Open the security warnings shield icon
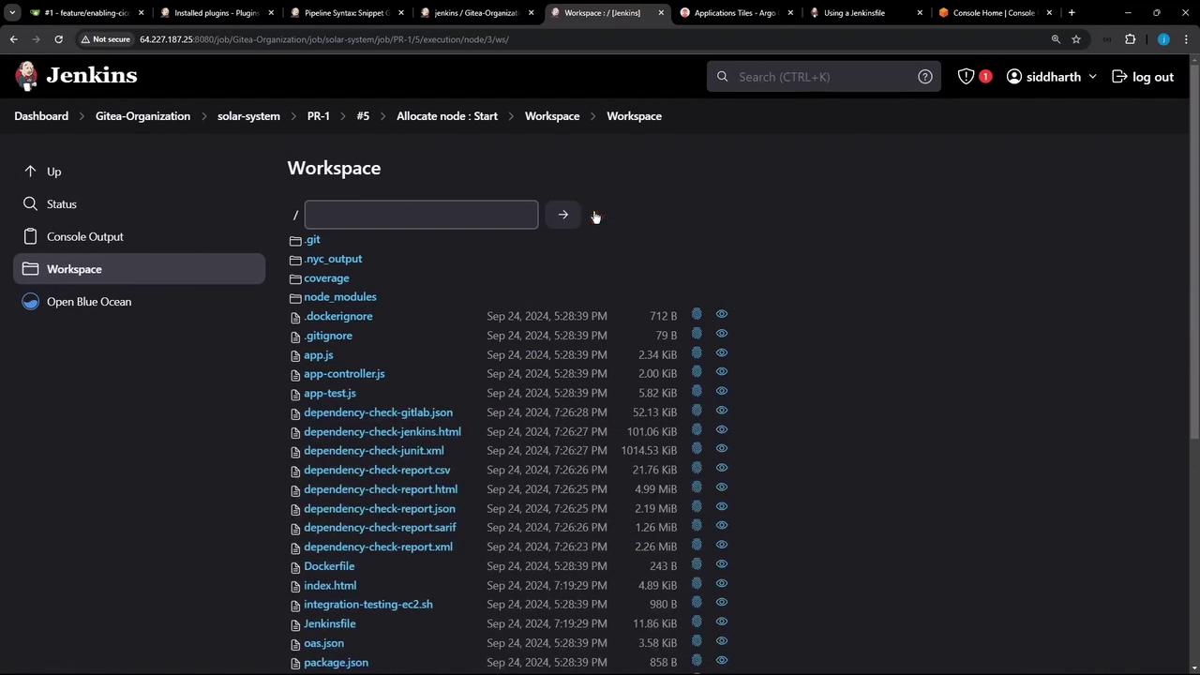The width and height of the screenshot is (1200, 675). pos(967,77)
